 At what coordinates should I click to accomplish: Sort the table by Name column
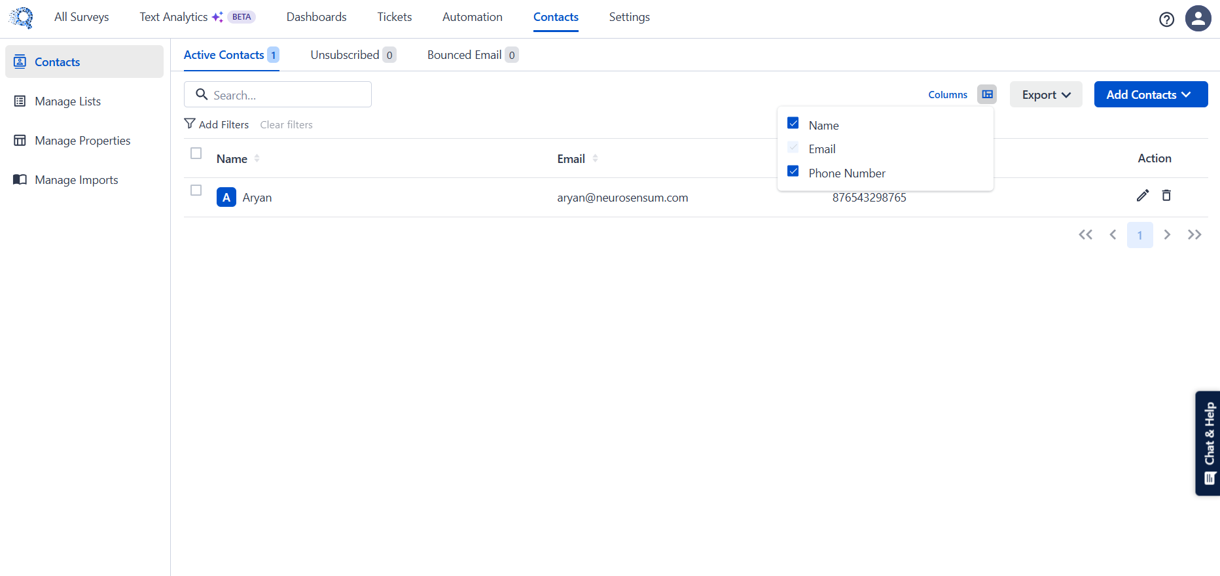click(257, 158)
